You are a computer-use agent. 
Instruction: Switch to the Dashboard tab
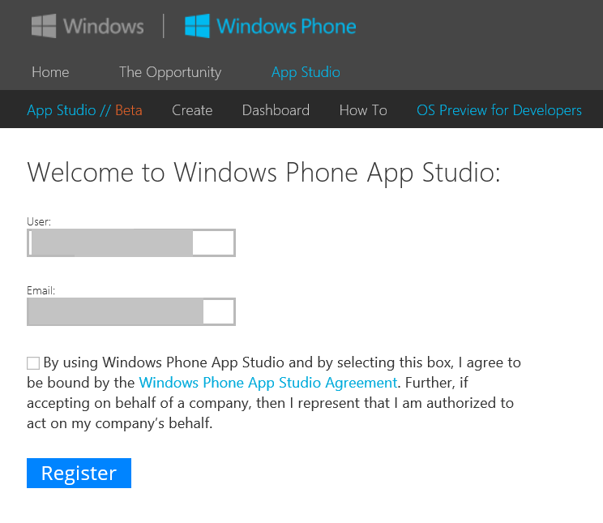276,110
